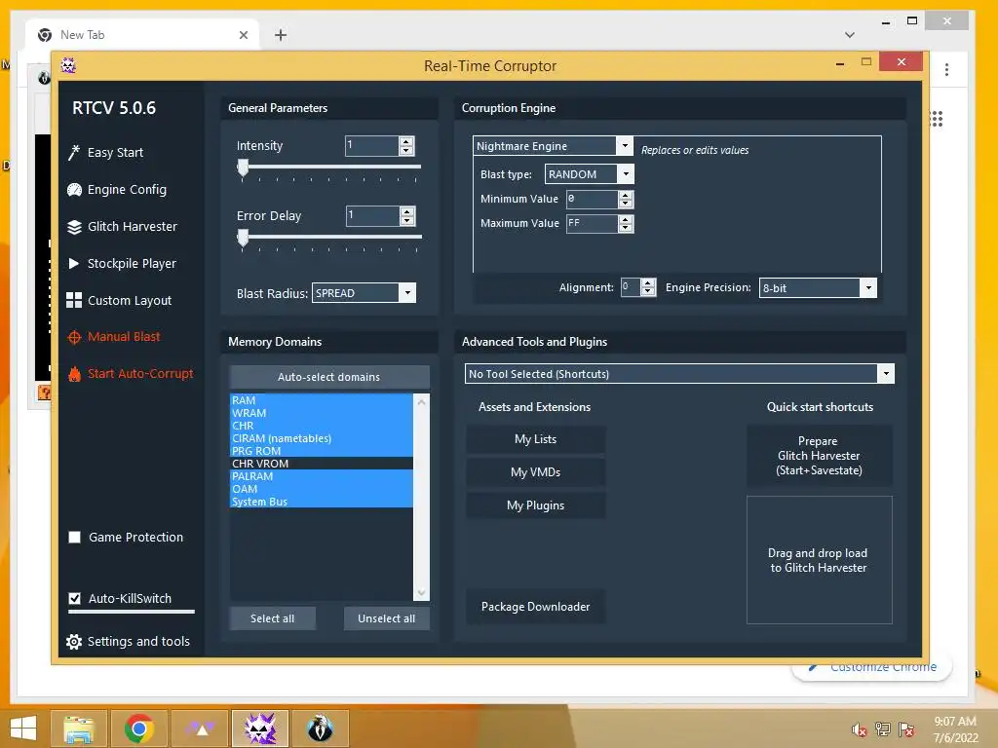Click the Maximum Value FF field

(592, 223)
